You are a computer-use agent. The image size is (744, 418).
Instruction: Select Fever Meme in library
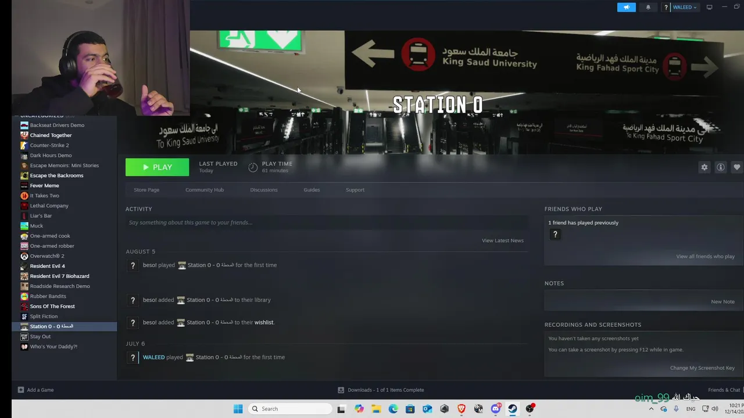(x=44, y=186)
